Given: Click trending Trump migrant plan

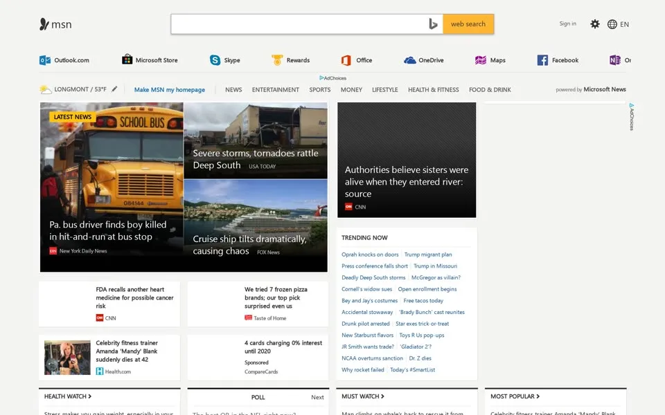Looking at the screenshot, I should coord(428,255).
